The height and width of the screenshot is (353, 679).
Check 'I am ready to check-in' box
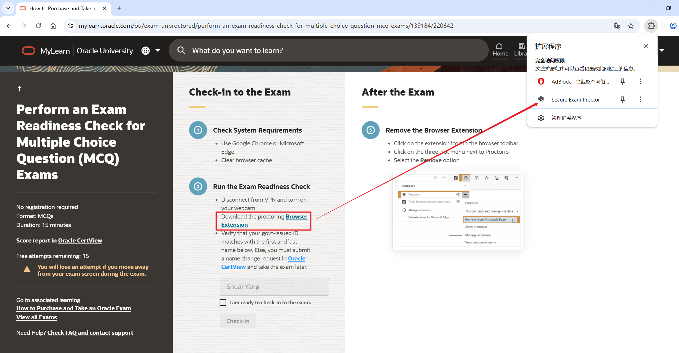(x=223, y=303)
